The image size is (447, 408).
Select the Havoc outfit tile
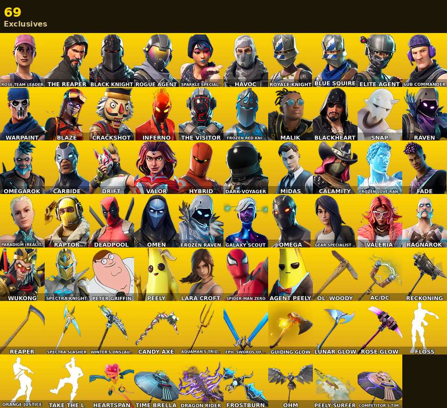[x=246, y=60]
